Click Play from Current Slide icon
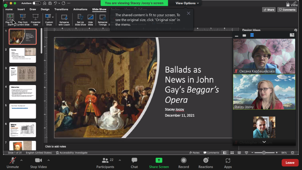 coord(23,17)
